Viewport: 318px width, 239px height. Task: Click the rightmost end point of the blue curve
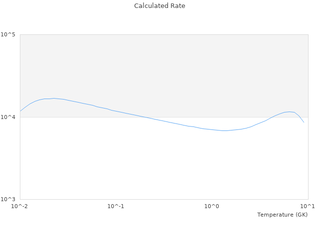(304, 122)
